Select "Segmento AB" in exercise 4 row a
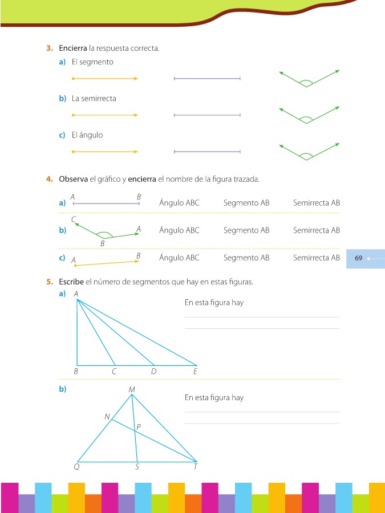 pos(246,203)
